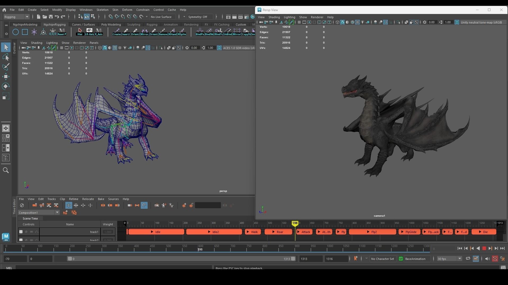
Task: Switch to the Poly Modeling shelf tab
Action: tap(111, 24)
